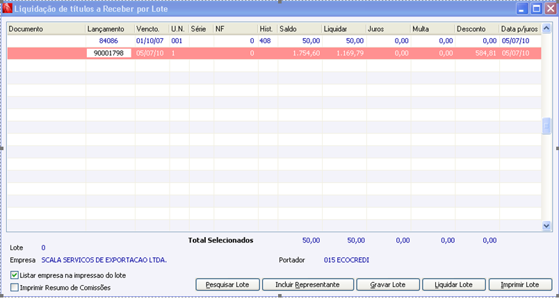The height and width of the screenshot is (301, 559).
Task: Click the Lançamento column header
Action: (110, 29)
